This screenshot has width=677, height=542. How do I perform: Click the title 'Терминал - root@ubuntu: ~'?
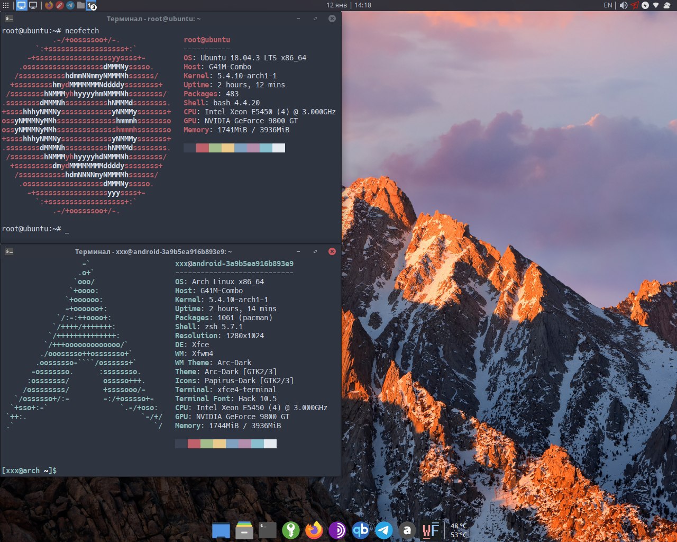[154, 19]
